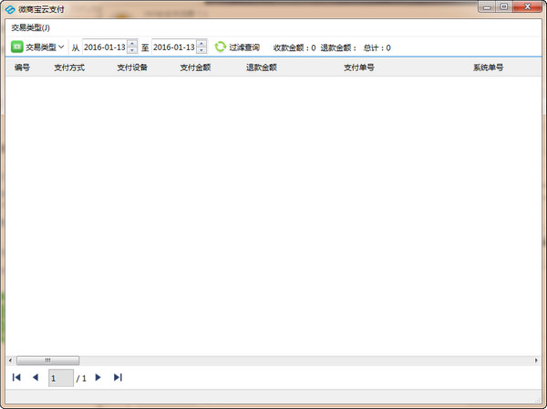Go to the first page
This screenshot has width=547, height=409.
16,377
